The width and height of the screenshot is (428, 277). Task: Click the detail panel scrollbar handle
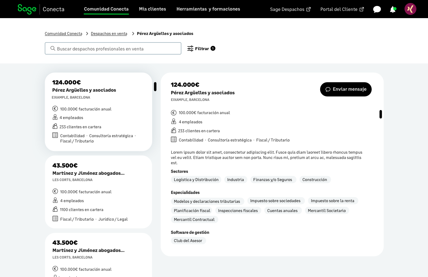click(381, 114)
